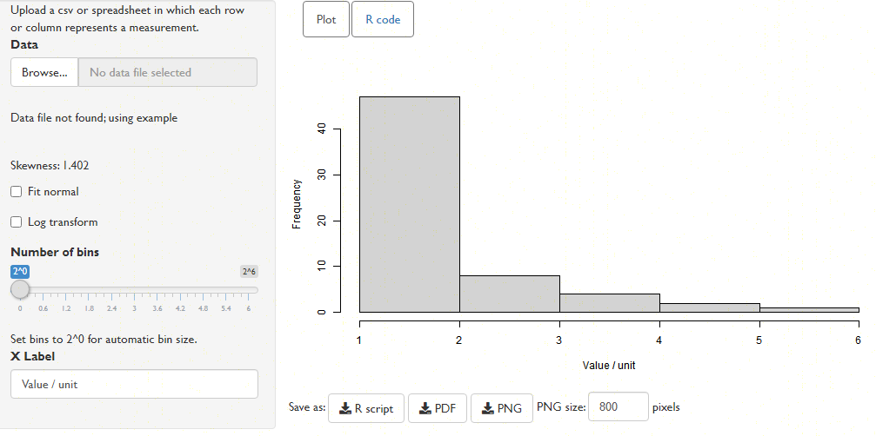
Task: Click the histogram bar between 2 and 3
Action: 510,294
